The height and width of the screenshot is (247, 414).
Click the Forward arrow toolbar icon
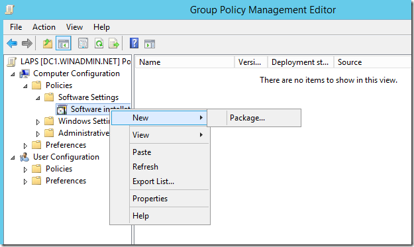click(x=27, y=43)
